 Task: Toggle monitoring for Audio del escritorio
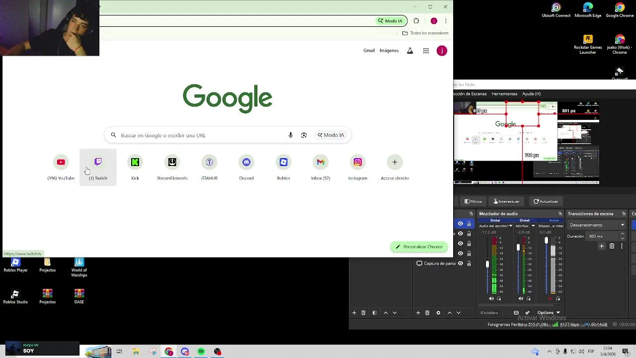pyautogui.click(x=499, y=299)
